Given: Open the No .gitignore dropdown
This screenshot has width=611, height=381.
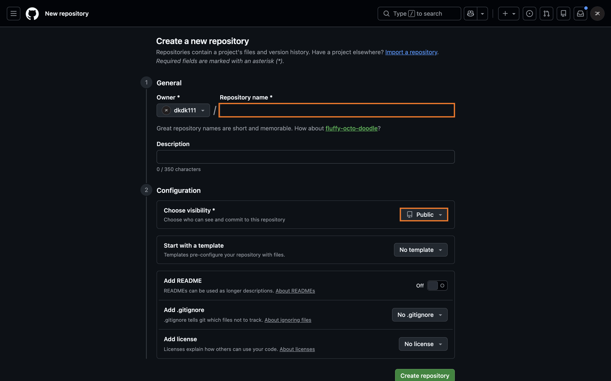Looking at the screenshot, I should (420, 315).
